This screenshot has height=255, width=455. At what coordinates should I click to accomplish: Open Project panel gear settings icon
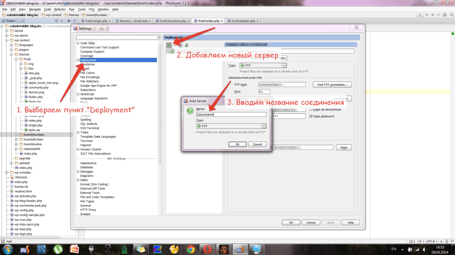(x=69, y=21)
